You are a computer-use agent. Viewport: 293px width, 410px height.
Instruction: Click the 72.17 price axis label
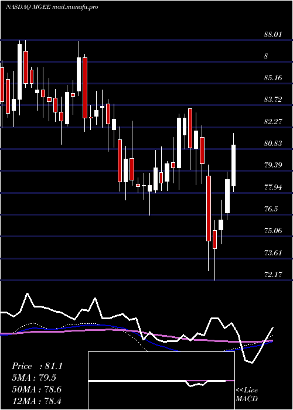click(x=274, y=275)
